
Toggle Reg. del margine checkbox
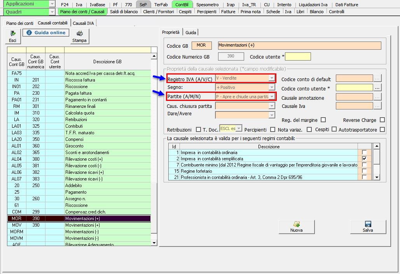coord(323,120)
